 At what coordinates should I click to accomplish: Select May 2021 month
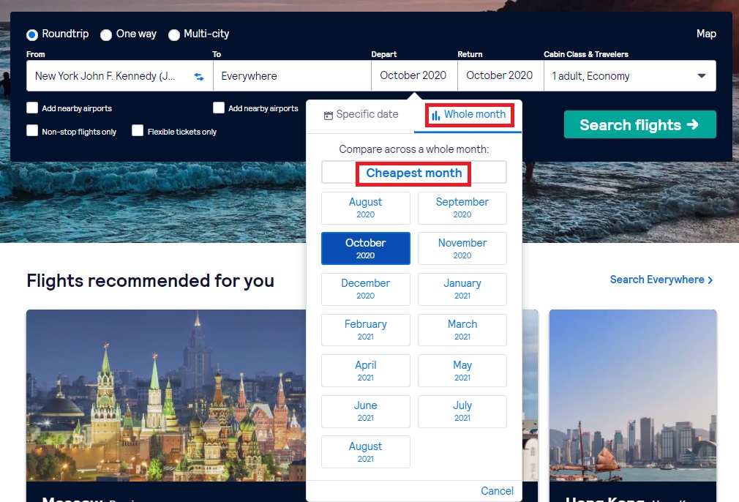[x=462, y=370]
